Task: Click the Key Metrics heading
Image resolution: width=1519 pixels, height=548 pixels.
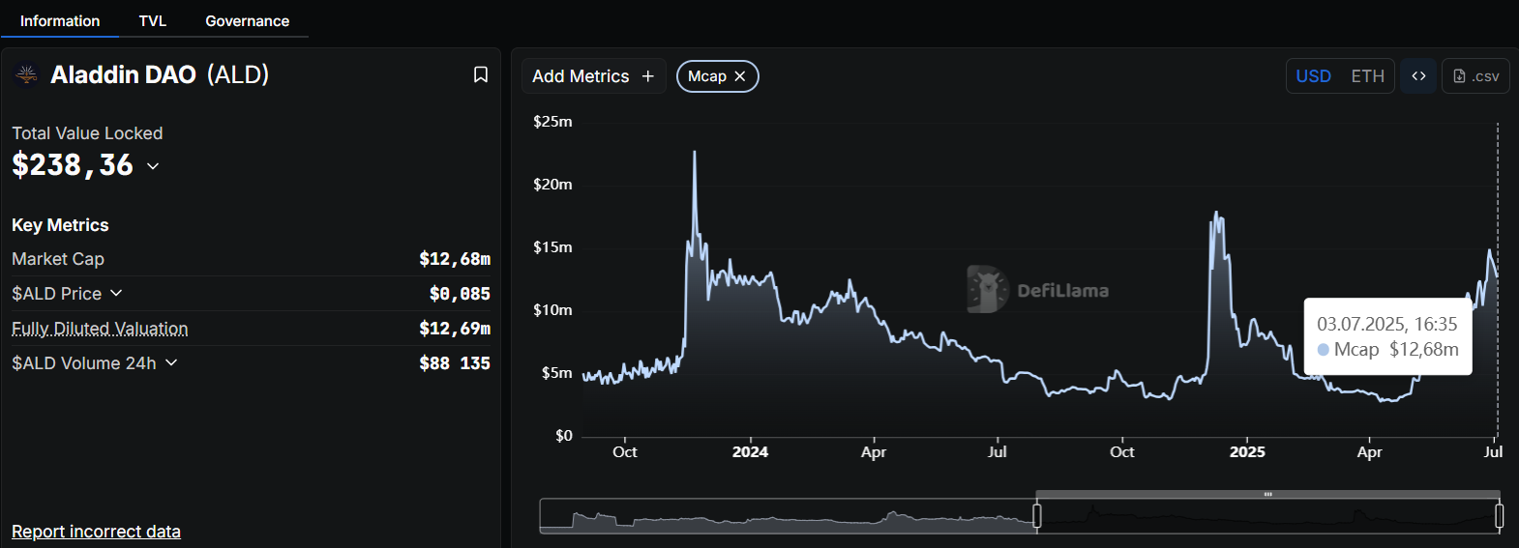Action: click(x=60, y=225)
